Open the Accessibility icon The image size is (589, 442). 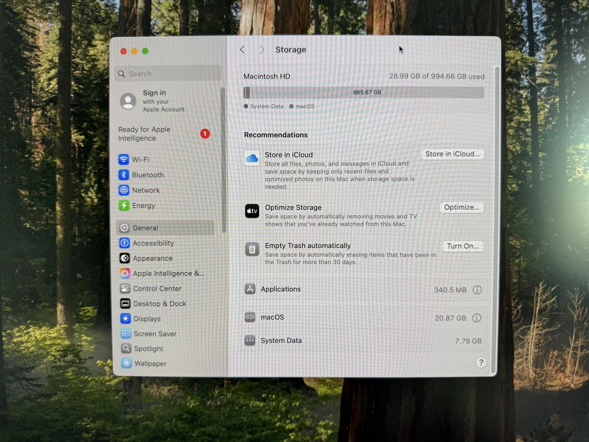click(x=124, y=243)
